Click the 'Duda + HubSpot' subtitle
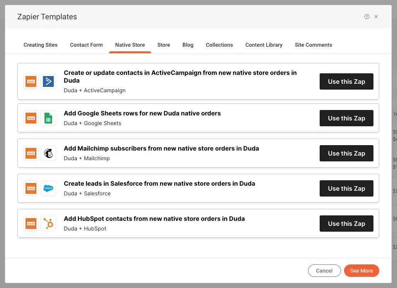 coord(85,229)
